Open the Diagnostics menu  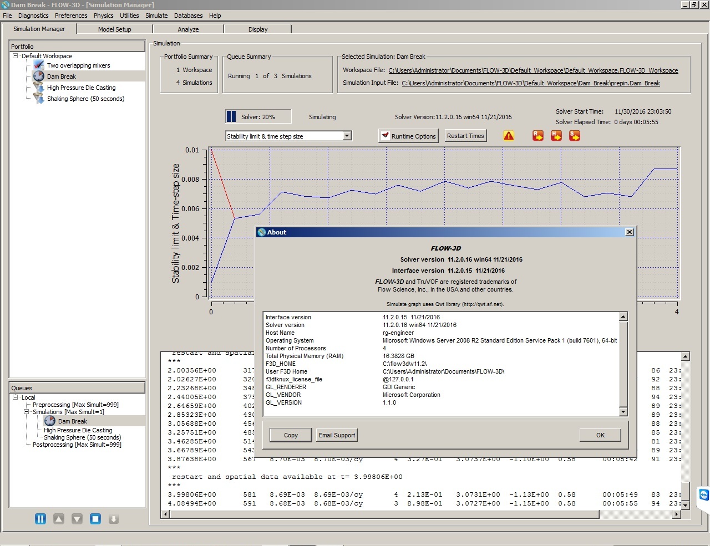(33, 16)
